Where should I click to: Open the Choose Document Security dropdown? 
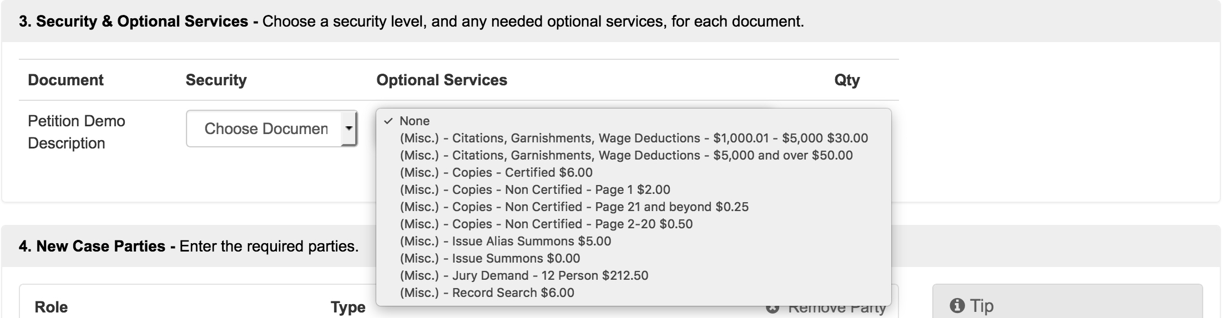271,129
